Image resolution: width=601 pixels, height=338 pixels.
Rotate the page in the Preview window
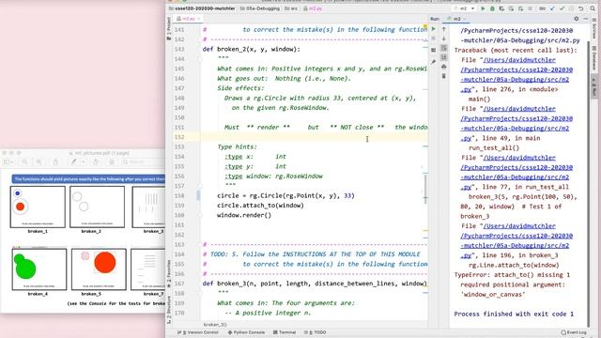pyautogui.click(x=96, y=162)
